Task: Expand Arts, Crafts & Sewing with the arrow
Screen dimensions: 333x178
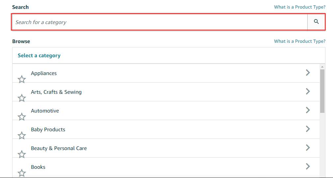Action: [308, 91]
